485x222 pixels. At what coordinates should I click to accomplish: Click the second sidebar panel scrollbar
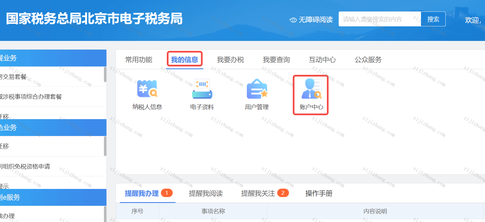click(x=105, y=146)
